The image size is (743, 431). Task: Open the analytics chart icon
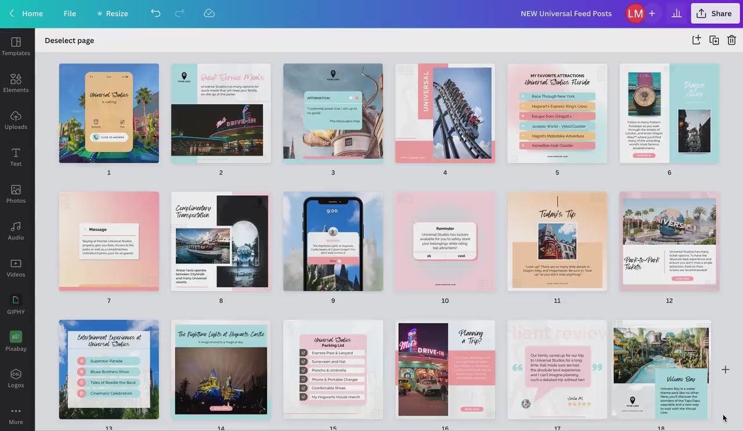(676, 13)
